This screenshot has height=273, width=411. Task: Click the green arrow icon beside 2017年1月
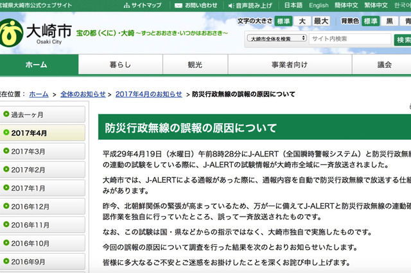click(6, 188)
